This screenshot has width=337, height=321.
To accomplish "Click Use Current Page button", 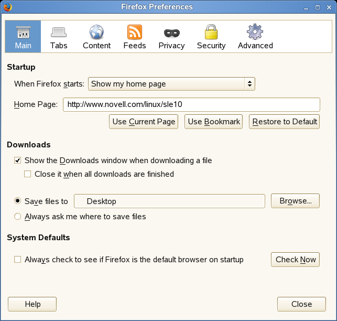I will [x=144, y=122].
